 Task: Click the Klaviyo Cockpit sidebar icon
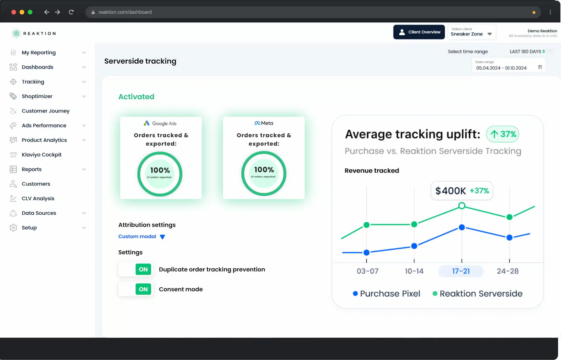(x=13, y=155)
